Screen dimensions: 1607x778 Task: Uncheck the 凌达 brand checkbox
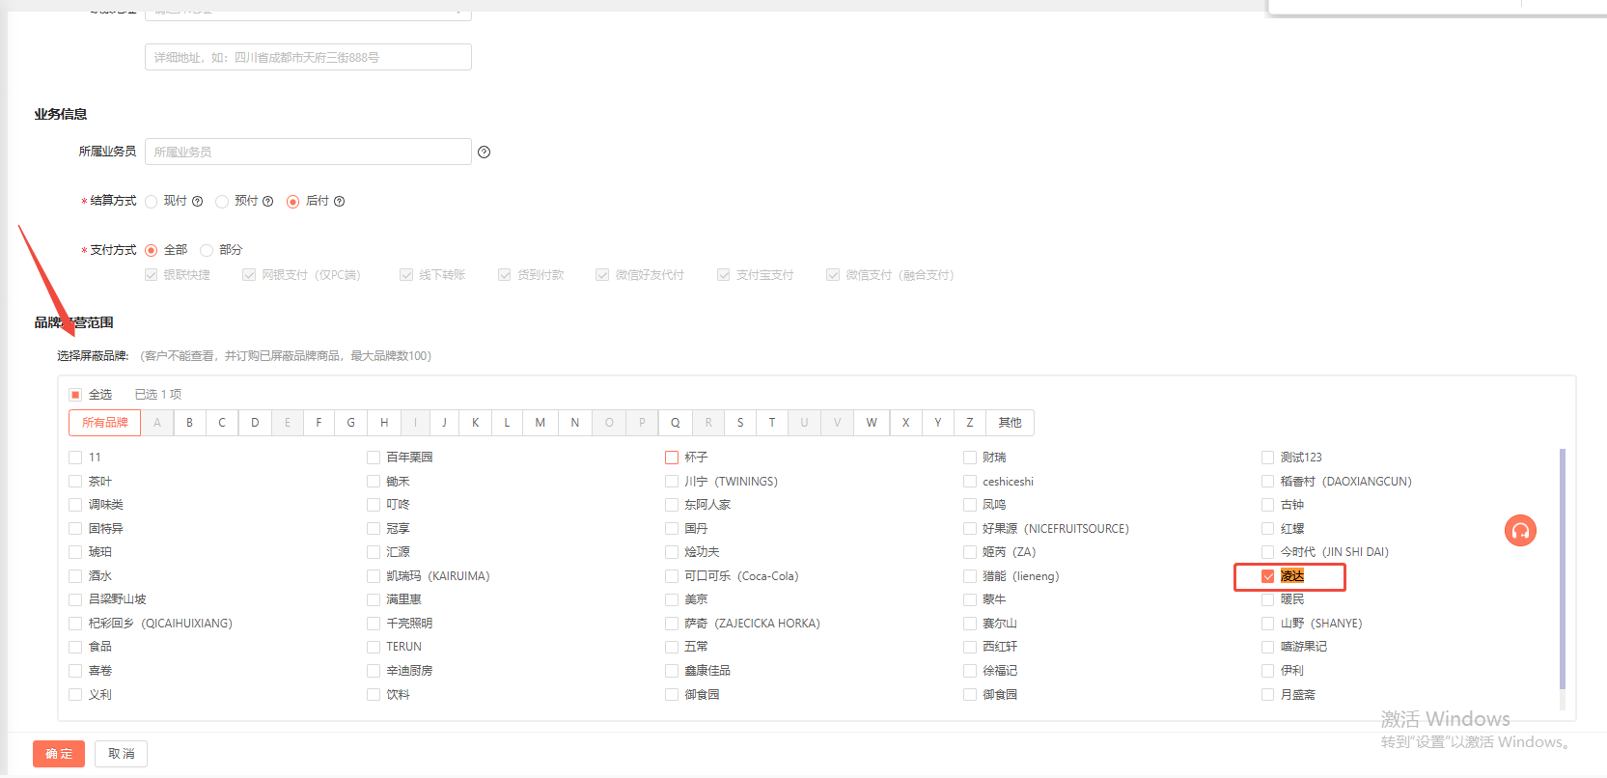tap(1268, 576)
